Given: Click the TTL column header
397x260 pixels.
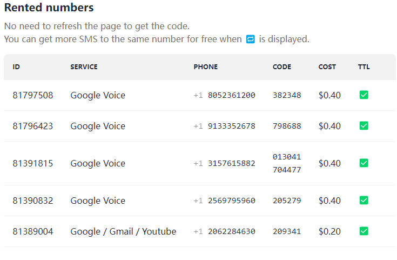Looking at the screenshot, I should tap(364, 67).
